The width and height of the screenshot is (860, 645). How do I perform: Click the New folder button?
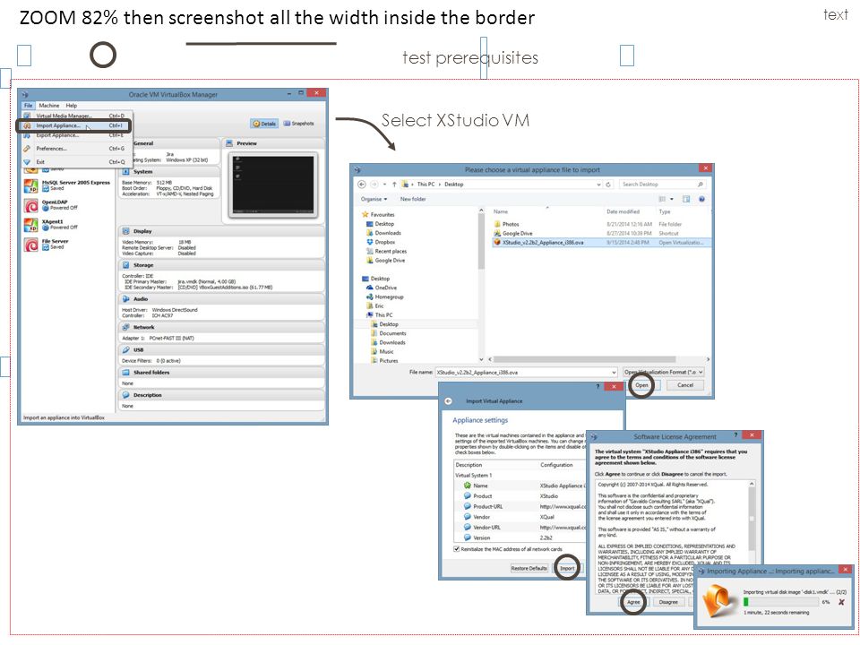coord(413,199)
